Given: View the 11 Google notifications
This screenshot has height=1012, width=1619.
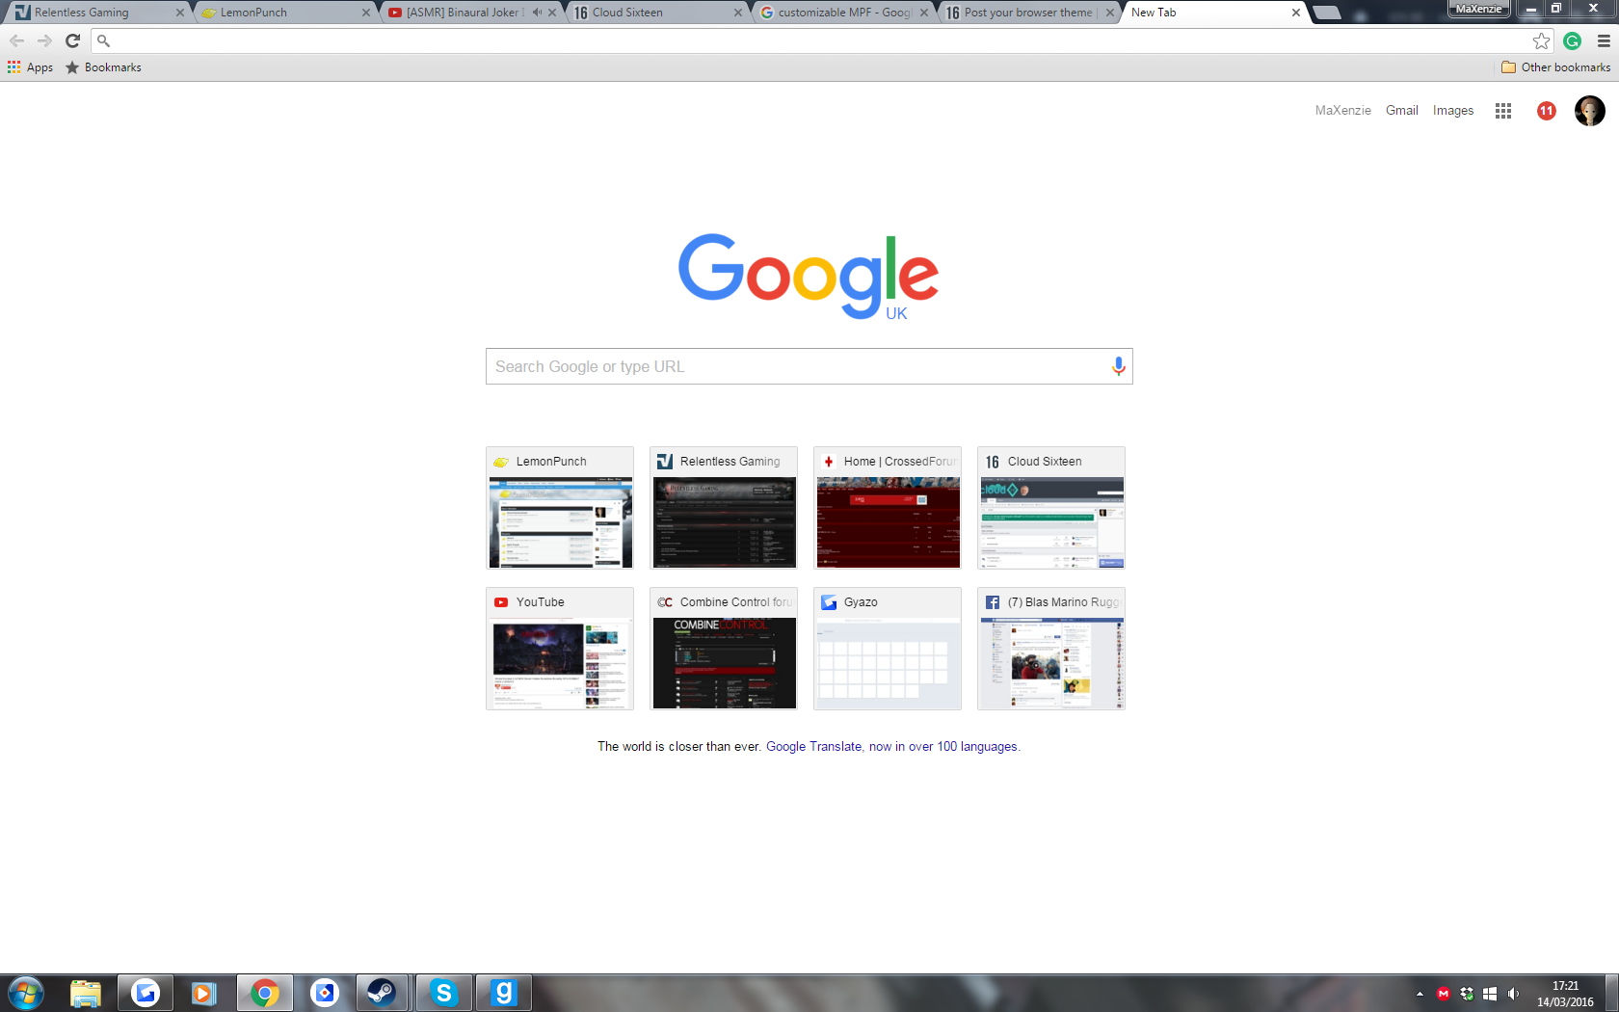Looking at the screenshot, I should coord(1547,111).
